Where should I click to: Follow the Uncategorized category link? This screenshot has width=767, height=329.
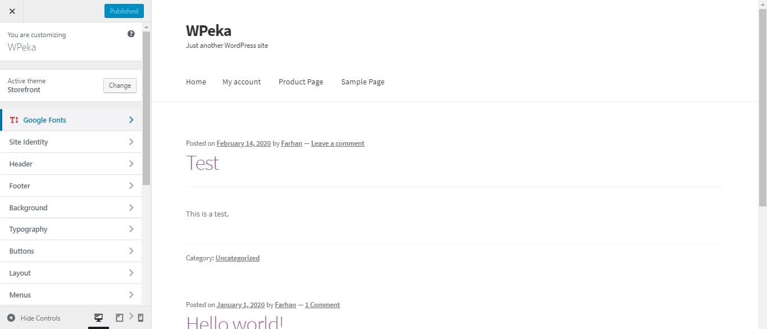237,258
